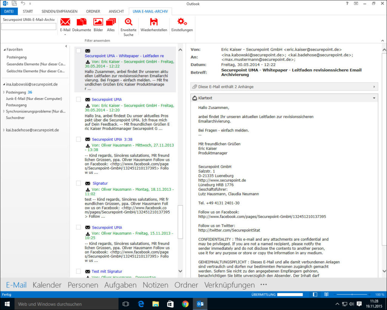Switch to the ANSICHT ribbon tab

(x=116, y=11)
